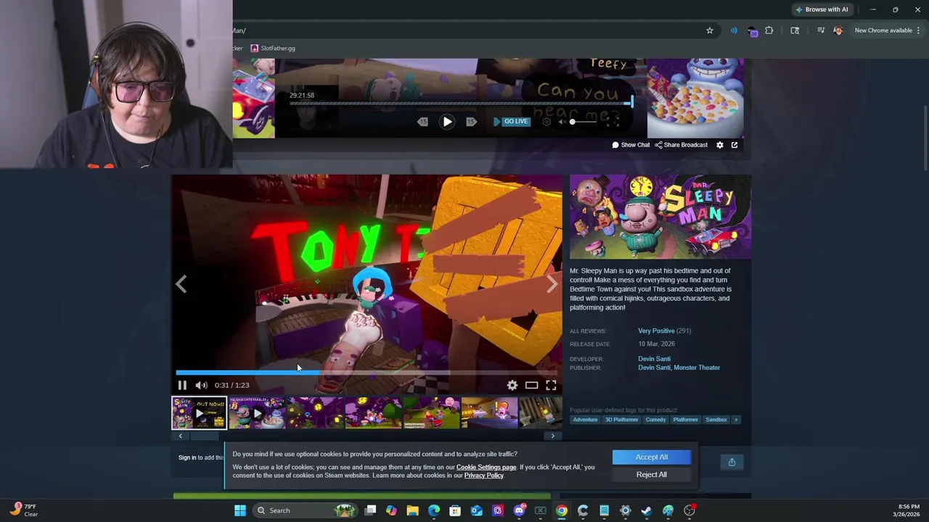Click the share icon button on right
Image resolution: width=929 pixels, height=522 pixels.
(x=732, y=463)
